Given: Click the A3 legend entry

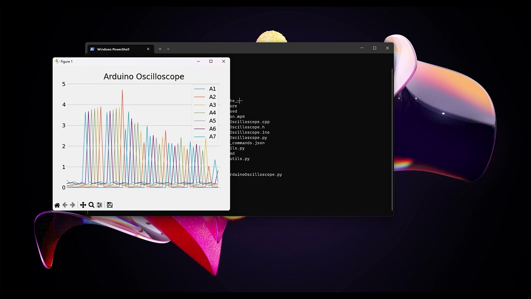Looking at the screenshot, I should click(x=205, y=105).
